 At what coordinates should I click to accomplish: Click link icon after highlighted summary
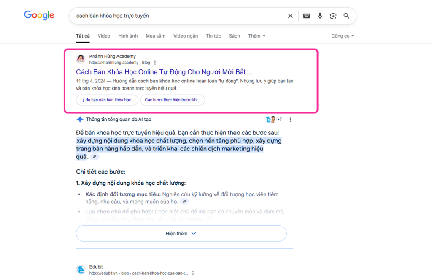[94, 157]
